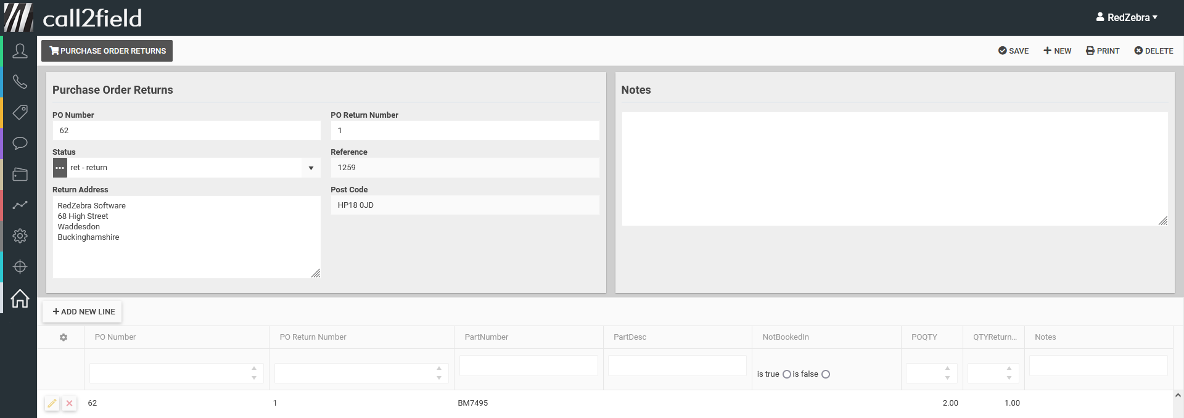Open the settings gear sidebar icon
Screen dimensions: 1184x418
click(x=20, y=236)
